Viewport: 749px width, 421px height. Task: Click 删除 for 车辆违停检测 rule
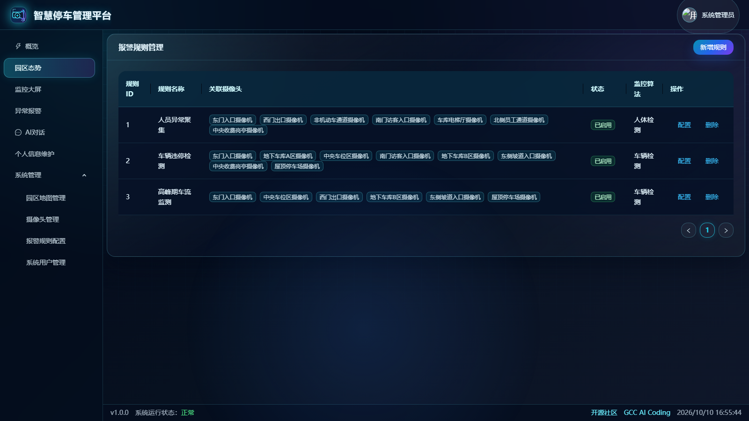712,161
